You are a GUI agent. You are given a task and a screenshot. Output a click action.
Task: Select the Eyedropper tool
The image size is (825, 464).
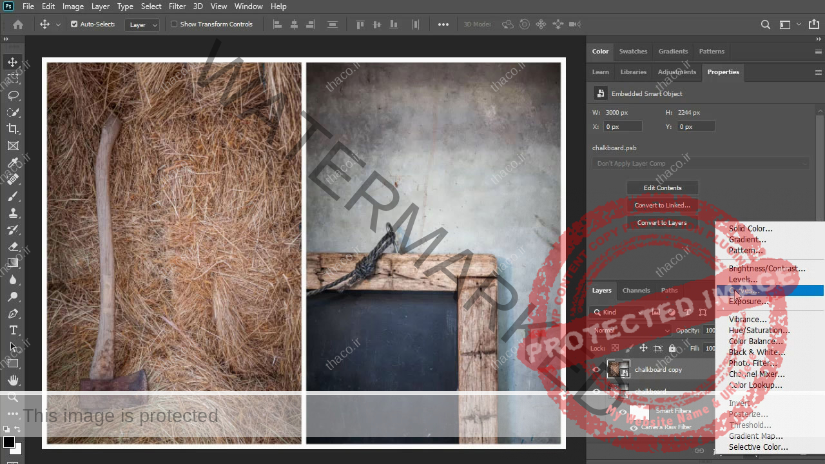[13, 163]
